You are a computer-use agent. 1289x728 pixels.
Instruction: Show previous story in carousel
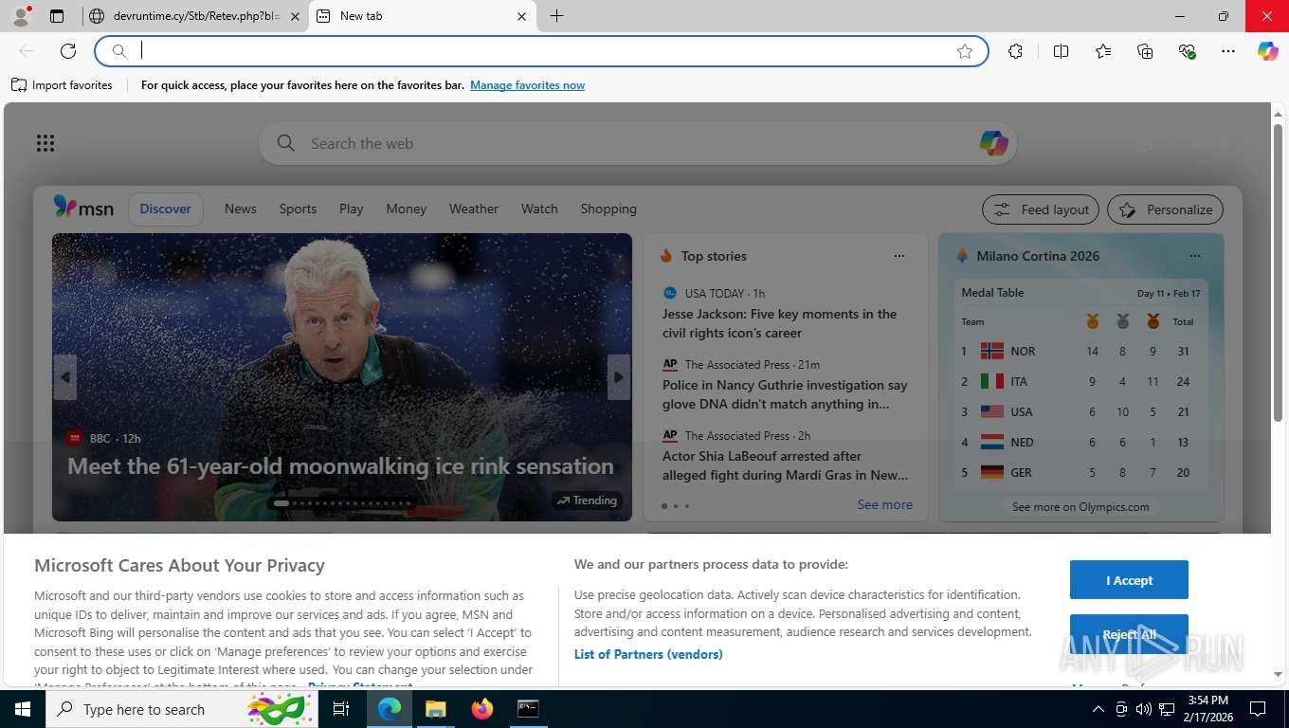click(65, 377)
